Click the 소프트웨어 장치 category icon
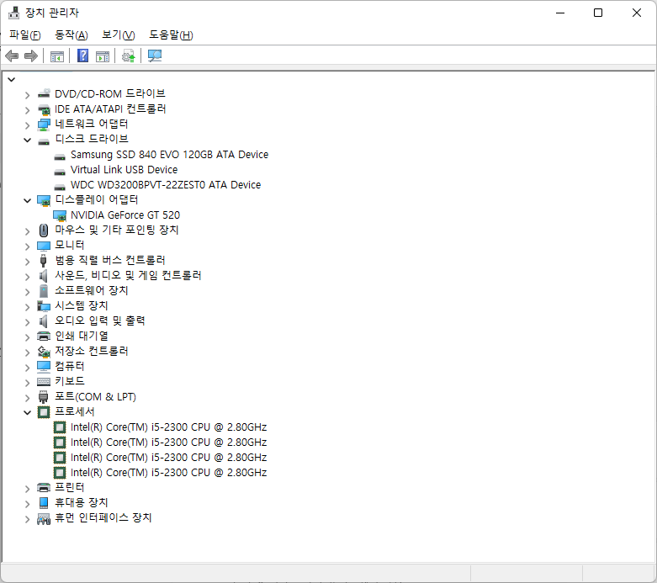657x583 pixels. click(x=44, y=291)
